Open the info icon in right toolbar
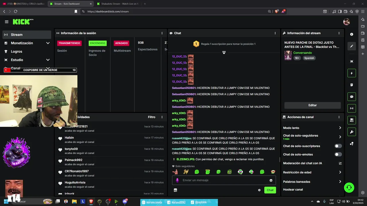Screen dimensions: 367x206 352,34
